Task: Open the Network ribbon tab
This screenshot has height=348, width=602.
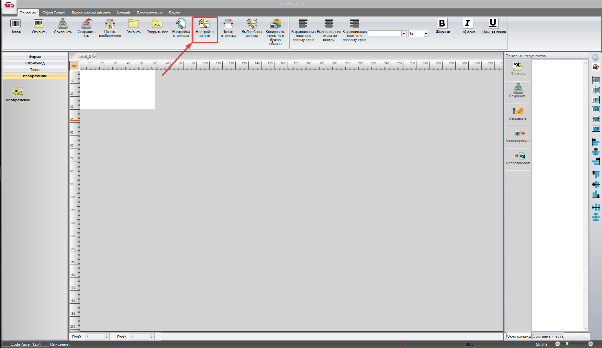Action: coord(123,13)
